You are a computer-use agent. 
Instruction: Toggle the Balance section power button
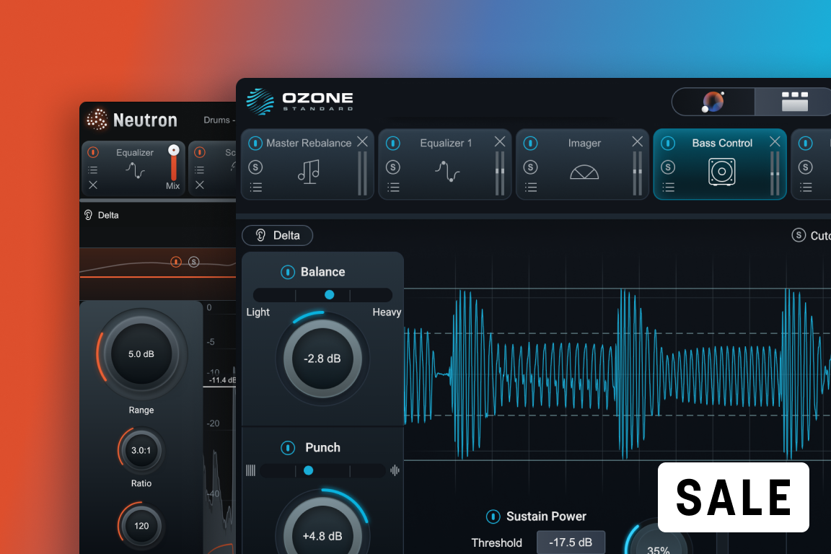pyautogui.click(x=287, y=272)
